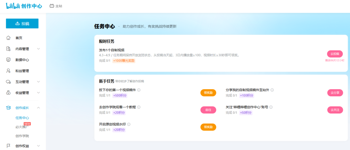Click the 内容管理 document icon
The image size is (350, 150).
8,49
